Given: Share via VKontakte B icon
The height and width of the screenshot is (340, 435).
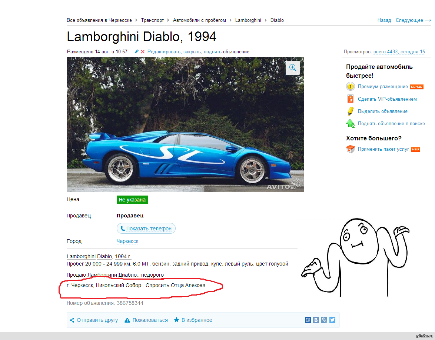Looking at the screenshot, I should (x=316, y=320).
